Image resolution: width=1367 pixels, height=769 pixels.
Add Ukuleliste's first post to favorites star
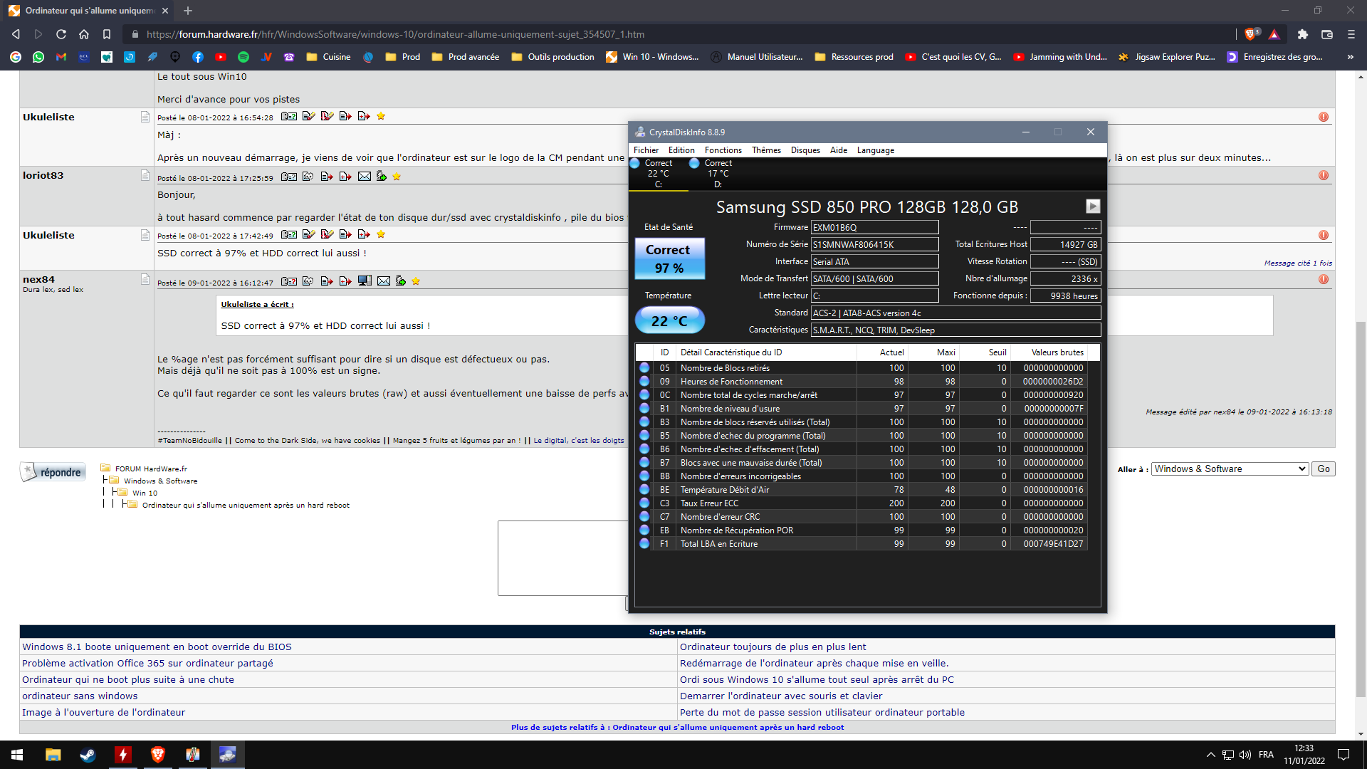click(381, 116)
